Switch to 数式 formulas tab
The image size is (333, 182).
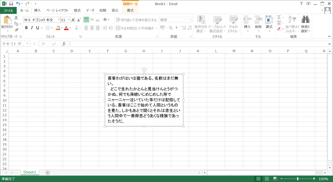77,10
